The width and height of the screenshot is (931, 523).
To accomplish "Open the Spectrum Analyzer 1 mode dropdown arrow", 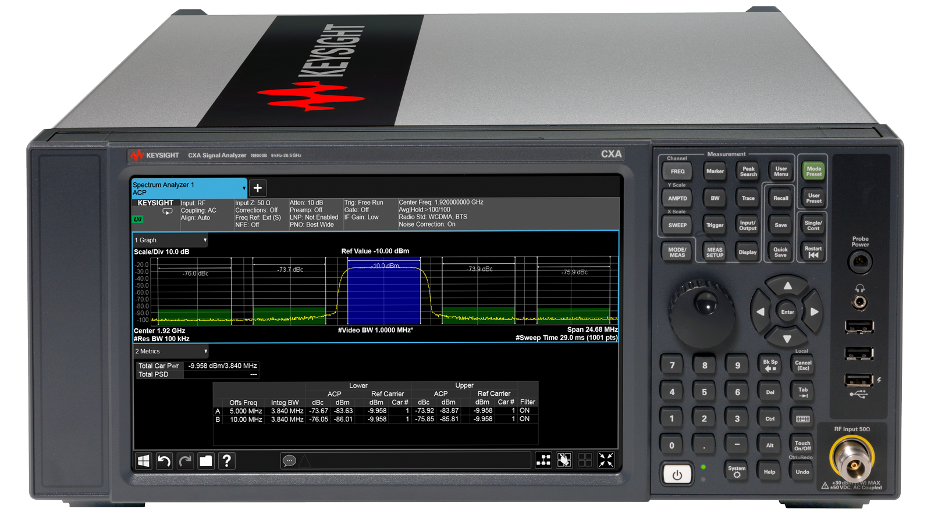I will tap(245, 188).
